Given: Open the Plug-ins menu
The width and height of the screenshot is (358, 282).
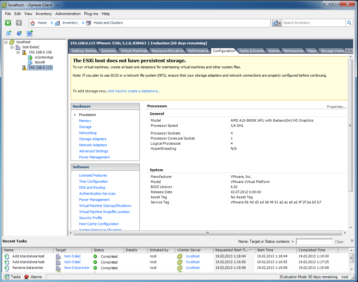Looking at the screenshot, I should 91,14.
